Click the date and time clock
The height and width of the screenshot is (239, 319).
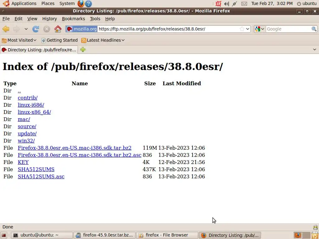pos(272,3)
